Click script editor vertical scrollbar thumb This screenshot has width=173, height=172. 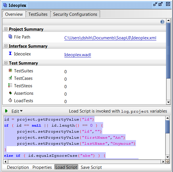(x=168, y=127)
